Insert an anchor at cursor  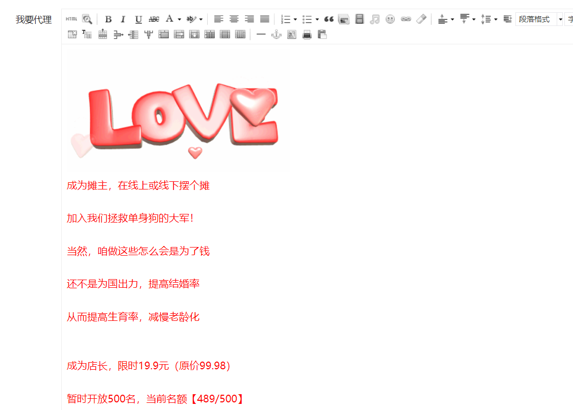click(276, 35)
